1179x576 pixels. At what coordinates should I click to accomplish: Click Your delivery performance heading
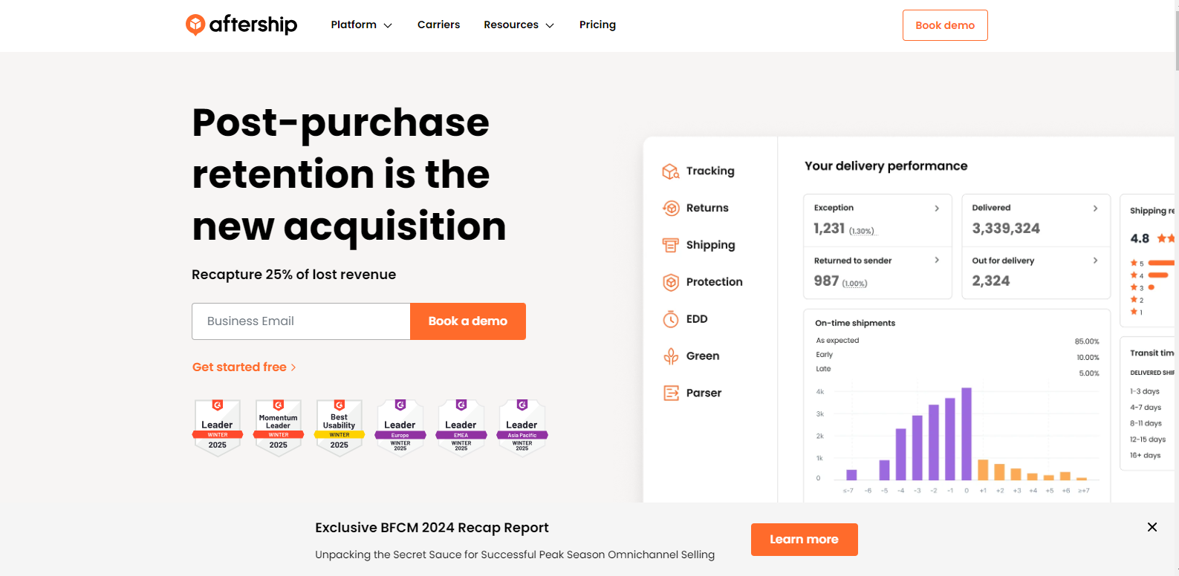click(x=886, y=166)
